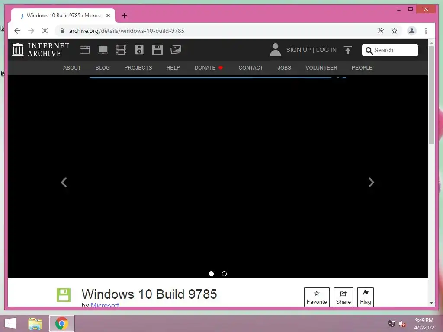Share this page from address bar

pyautogui.click(x=381, y=31)
